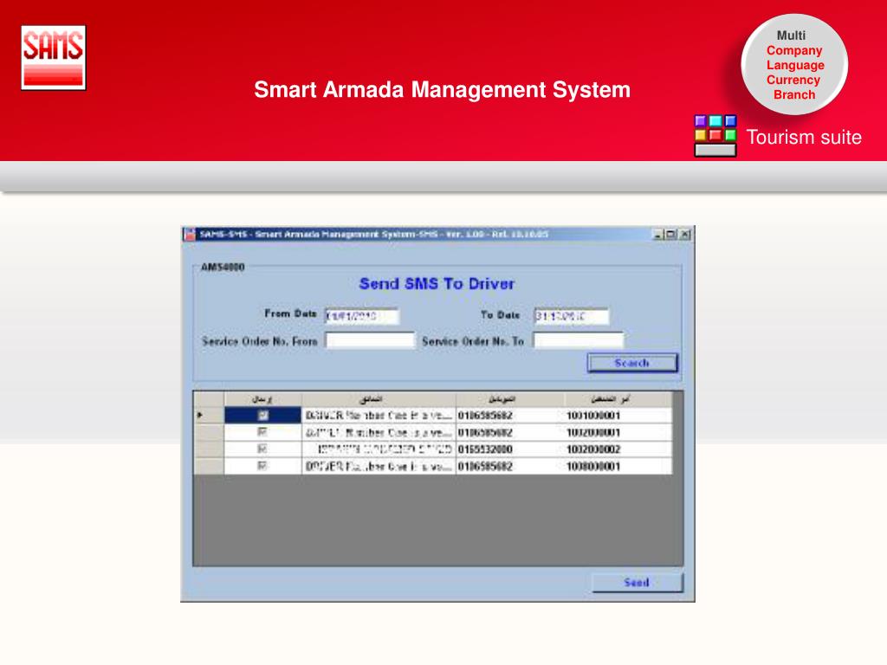Select order number 1002000002 cell
Screen dimensions: 887x665
(x=618, y=449)
